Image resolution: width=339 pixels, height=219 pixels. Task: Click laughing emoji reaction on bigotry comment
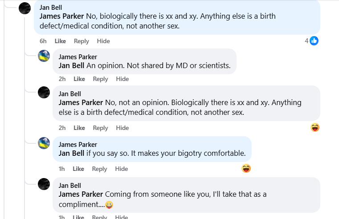246,168
